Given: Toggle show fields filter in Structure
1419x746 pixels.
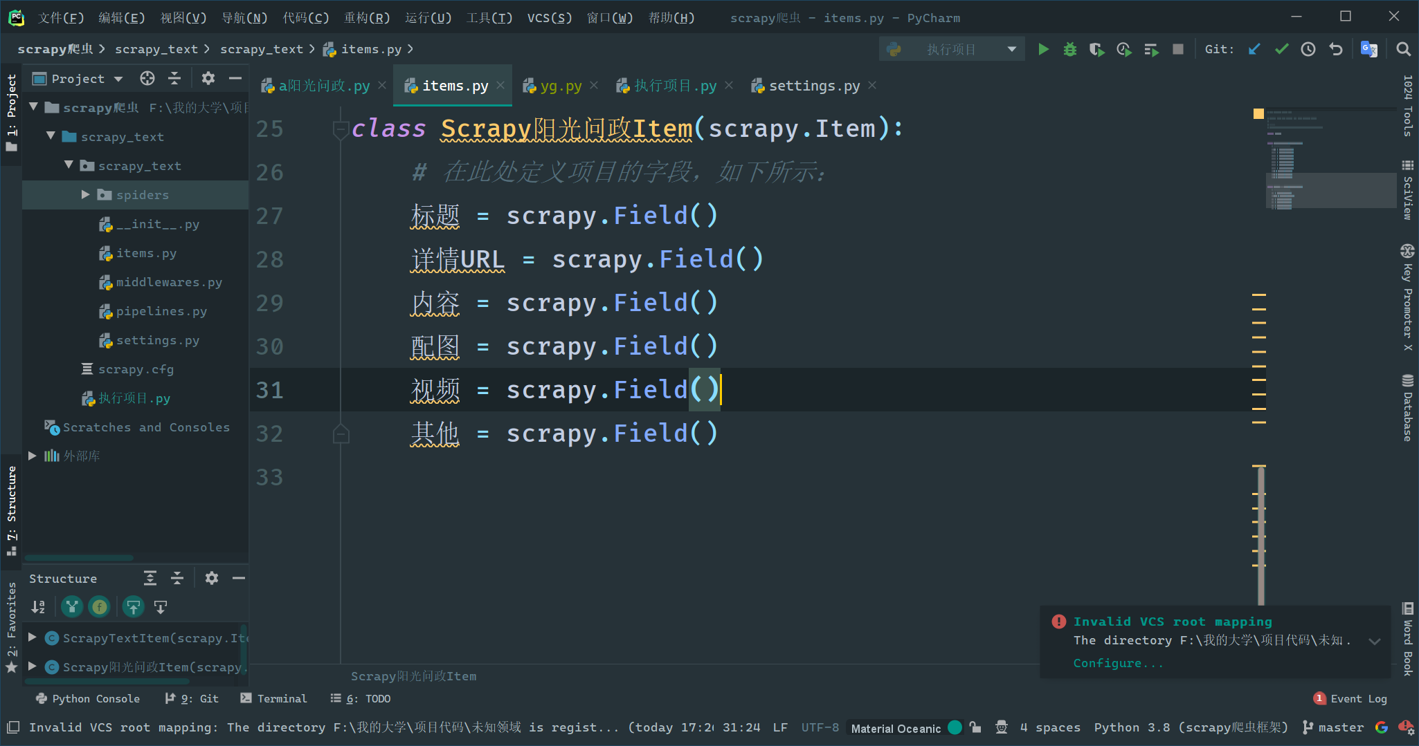Looking at the screenshot, I should tap(100, 607).
